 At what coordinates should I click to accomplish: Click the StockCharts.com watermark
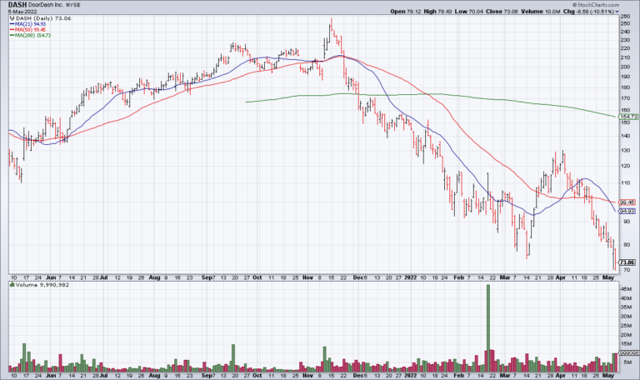605,4
